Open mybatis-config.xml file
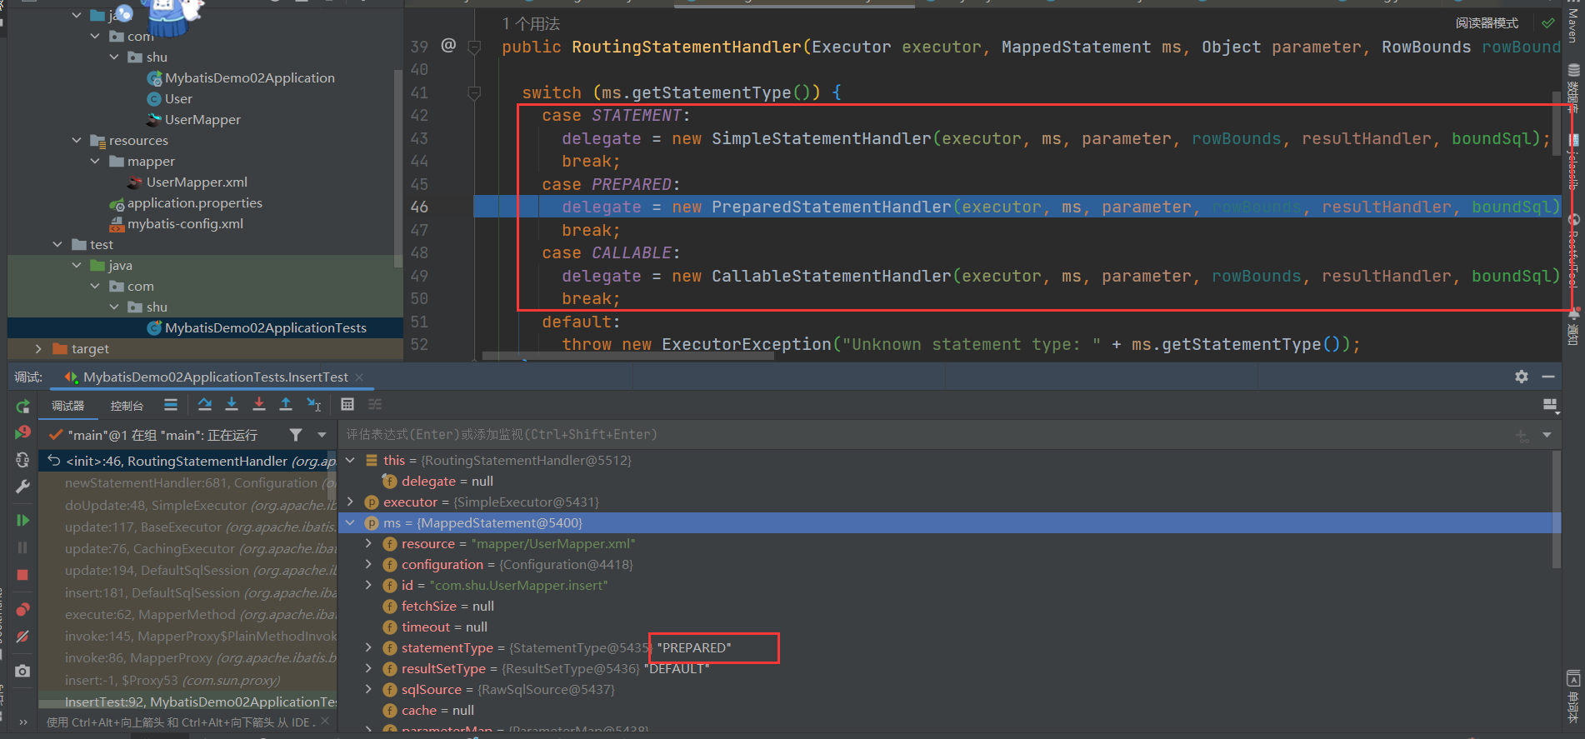Viewport: 1585px width, 739px height. [x=185, y=223]
